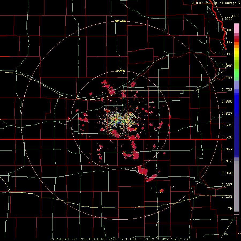Click the 0.787 legend value
Viewport: 241px width, 241px height.
point(227,78)
